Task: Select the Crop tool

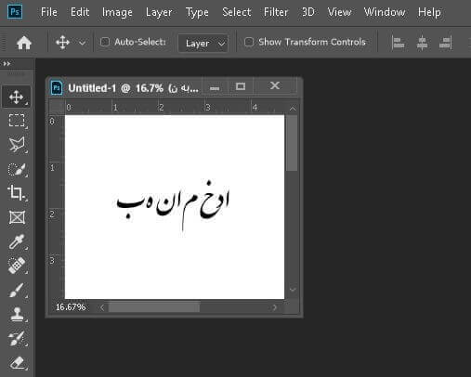Action: click(17, 193)
